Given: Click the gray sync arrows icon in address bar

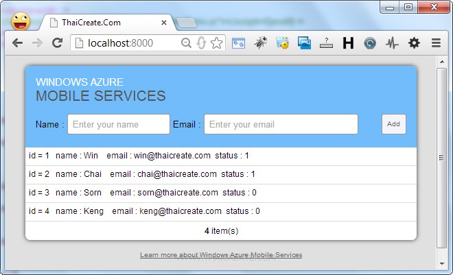Looking at the screenshot, I should click(201, 43).
